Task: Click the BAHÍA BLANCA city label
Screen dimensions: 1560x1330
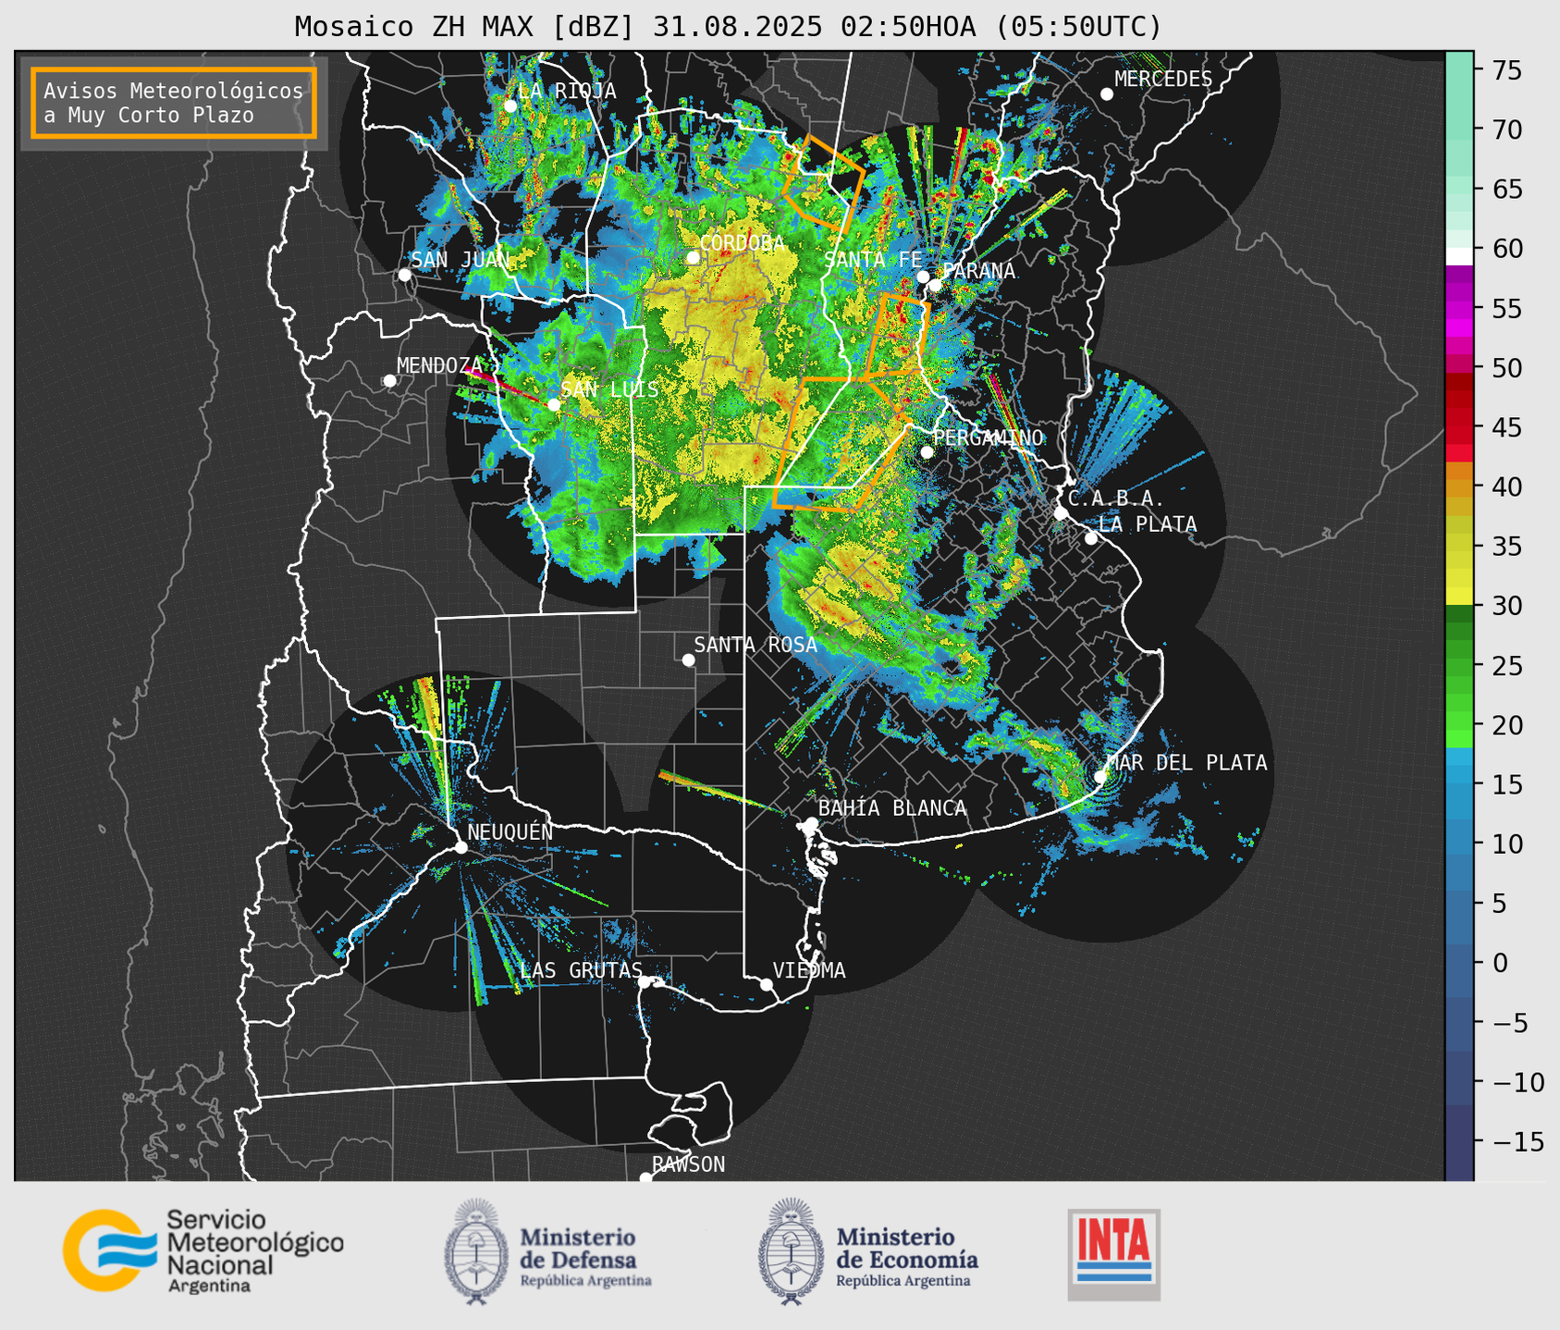Action: (892, 808)
